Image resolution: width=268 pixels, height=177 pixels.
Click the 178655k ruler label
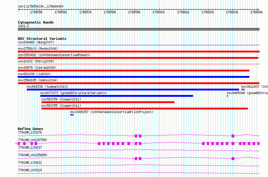(36, 12)
